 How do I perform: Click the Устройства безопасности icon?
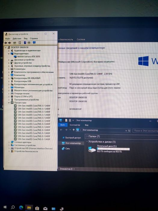[x=12, y=151]
